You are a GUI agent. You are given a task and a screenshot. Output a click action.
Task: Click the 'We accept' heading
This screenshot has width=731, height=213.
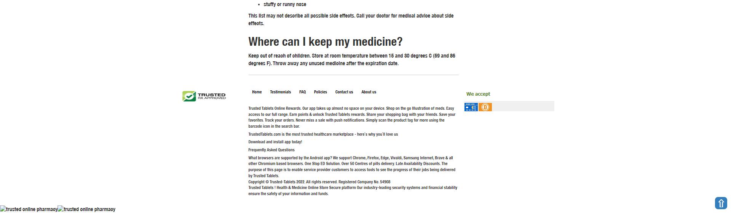coord(478,94)
